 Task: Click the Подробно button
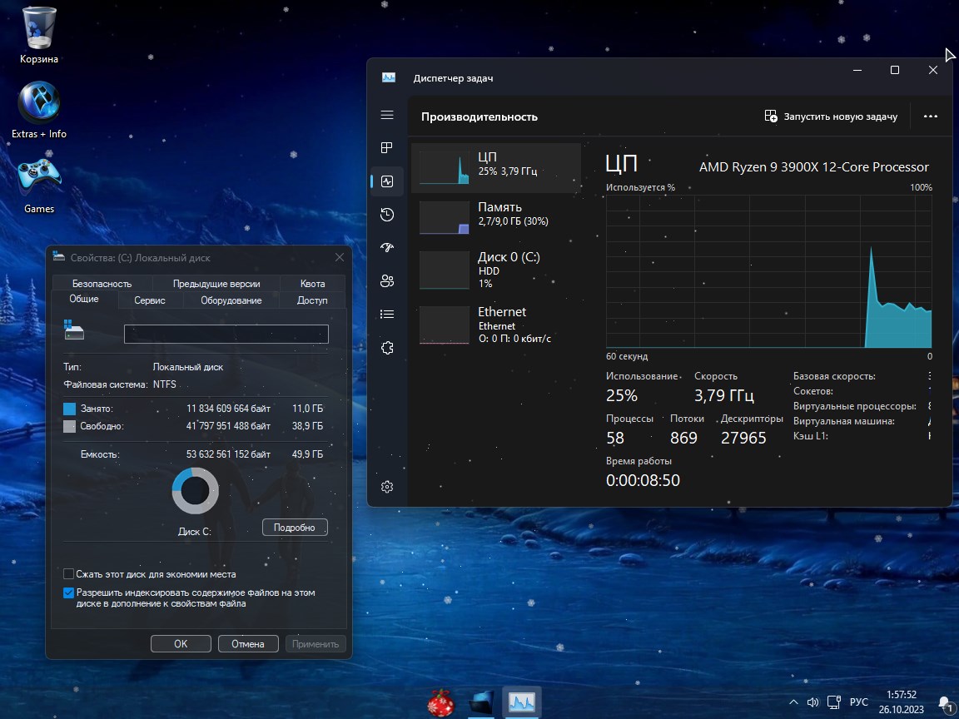(295, 528)
